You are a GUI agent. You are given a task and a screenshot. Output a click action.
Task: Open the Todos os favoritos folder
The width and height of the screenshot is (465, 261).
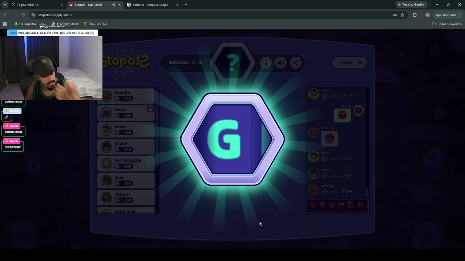[x=447, y=24]
